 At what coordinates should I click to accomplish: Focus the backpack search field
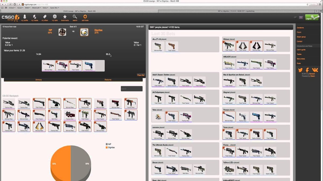pyautogui.click(x=132, y=88)
